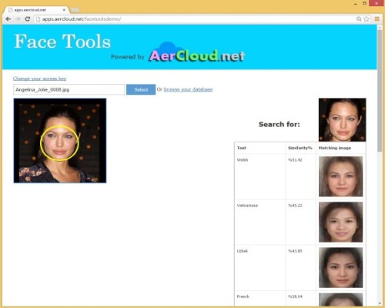Image resolution: width=385 pixels, height=308 pixels.
Task: Click the blue Select button
Action: (141, 89)
